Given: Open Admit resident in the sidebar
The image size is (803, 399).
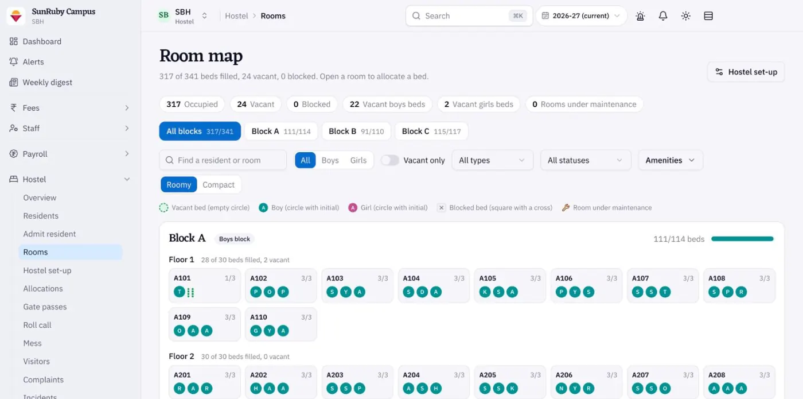Looking at the screenshot, I should (49, 234).
